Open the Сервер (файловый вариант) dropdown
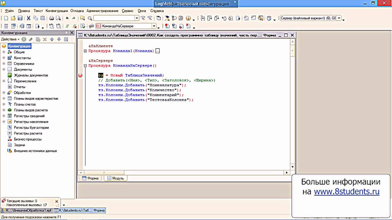This screenshot has height=220, width=392. click(339, 18)
